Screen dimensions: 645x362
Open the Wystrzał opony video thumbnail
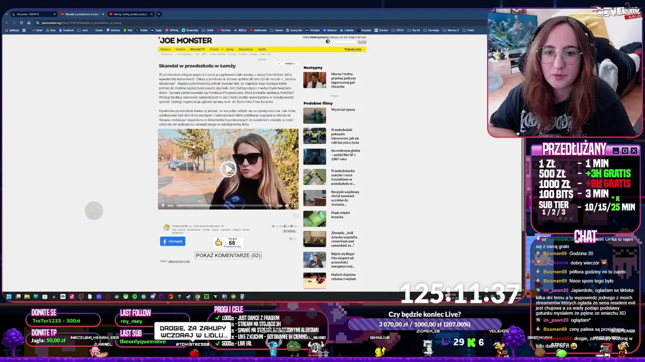click(314, 116)
